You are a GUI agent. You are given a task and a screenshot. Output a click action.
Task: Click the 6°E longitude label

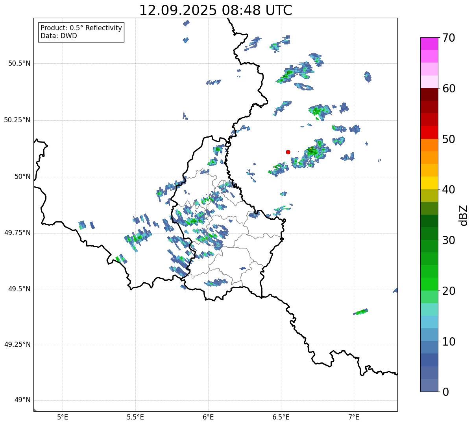(x=208, y=417)
